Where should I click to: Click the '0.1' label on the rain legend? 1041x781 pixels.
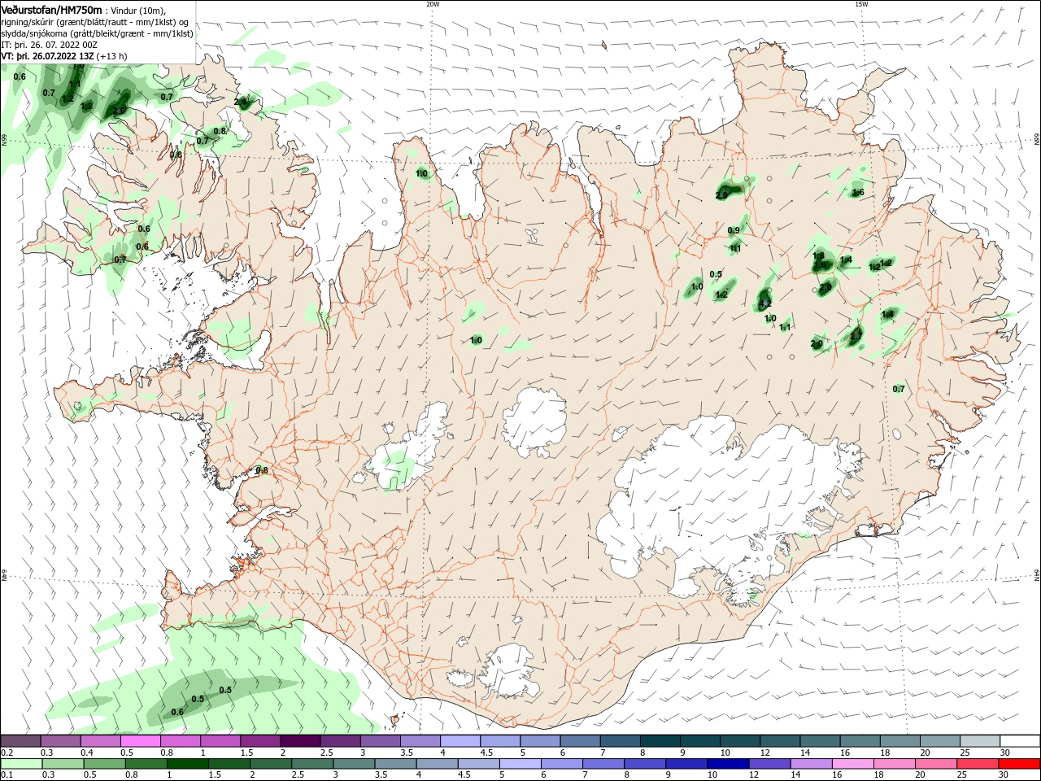pos(7,775)
